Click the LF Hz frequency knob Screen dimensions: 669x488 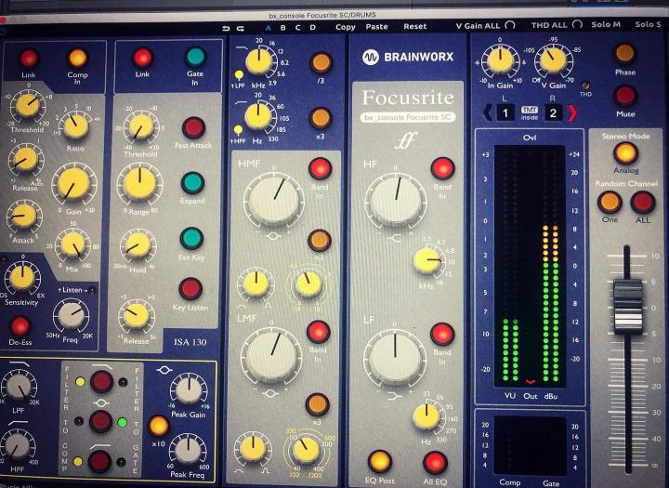pos(426,416)
